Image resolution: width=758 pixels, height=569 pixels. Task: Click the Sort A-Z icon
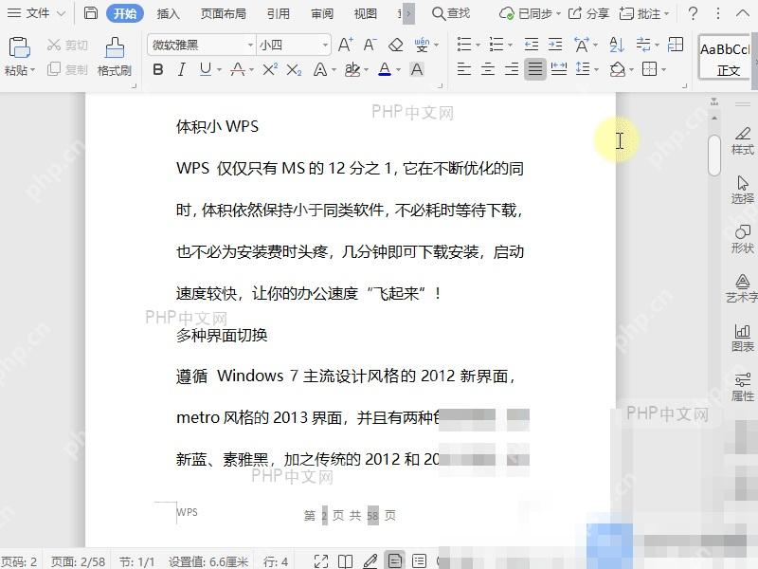[x=617, y=45]
